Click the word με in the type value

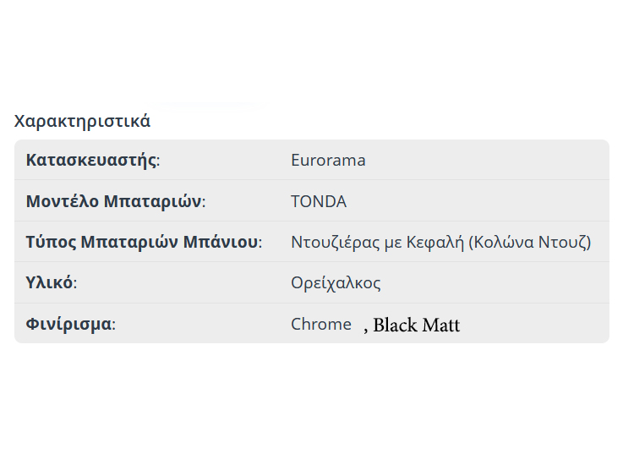393,243
